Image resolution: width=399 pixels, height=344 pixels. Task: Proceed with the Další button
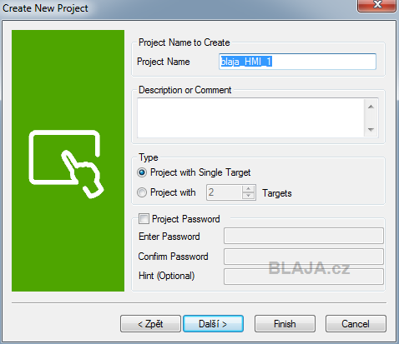[214, 324]
